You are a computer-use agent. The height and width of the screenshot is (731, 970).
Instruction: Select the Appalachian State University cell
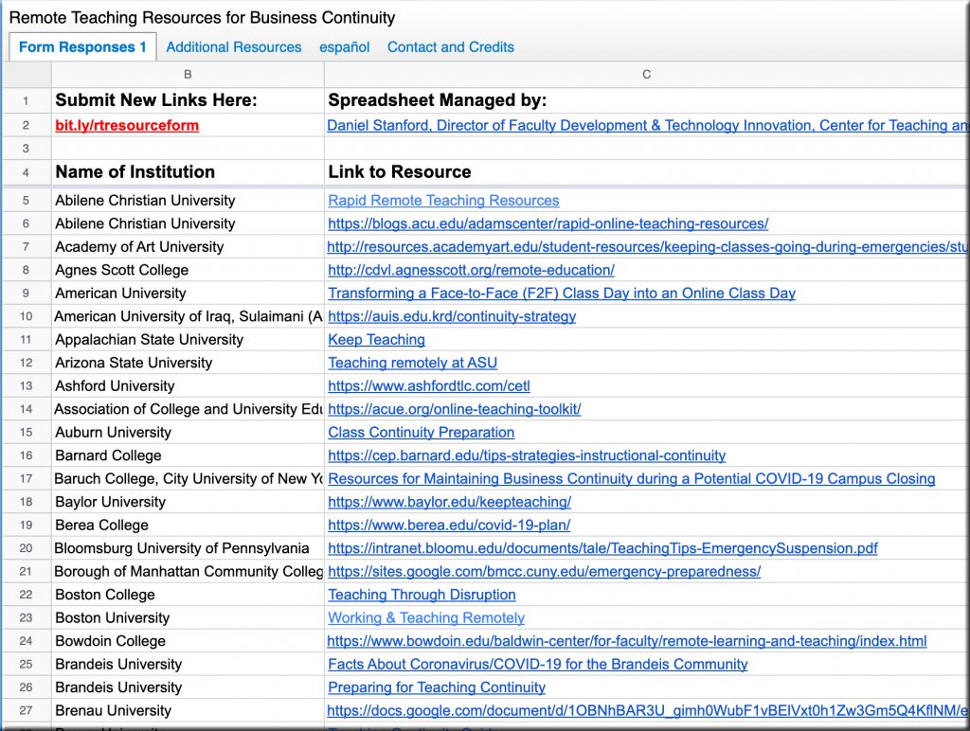pos(188,340)
